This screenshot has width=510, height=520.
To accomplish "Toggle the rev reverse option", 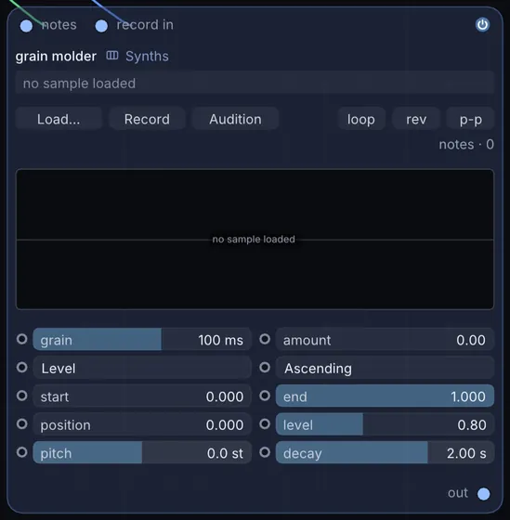I will tap(416, 119).
